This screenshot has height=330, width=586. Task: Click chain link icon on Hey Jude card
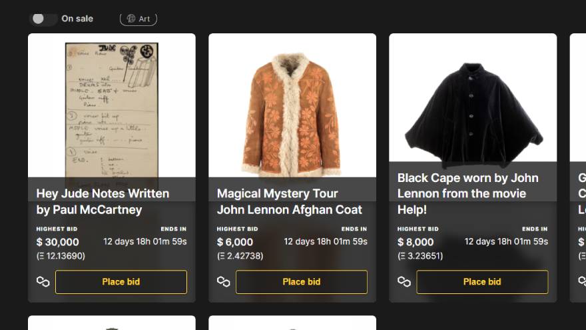pyautogui.click(x=43, y=281)
